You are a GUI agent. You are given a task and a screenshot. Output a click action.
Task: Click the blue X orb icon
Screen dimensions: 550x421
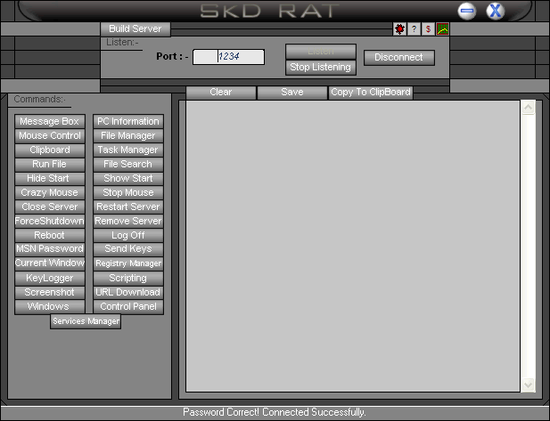(495, 11)
